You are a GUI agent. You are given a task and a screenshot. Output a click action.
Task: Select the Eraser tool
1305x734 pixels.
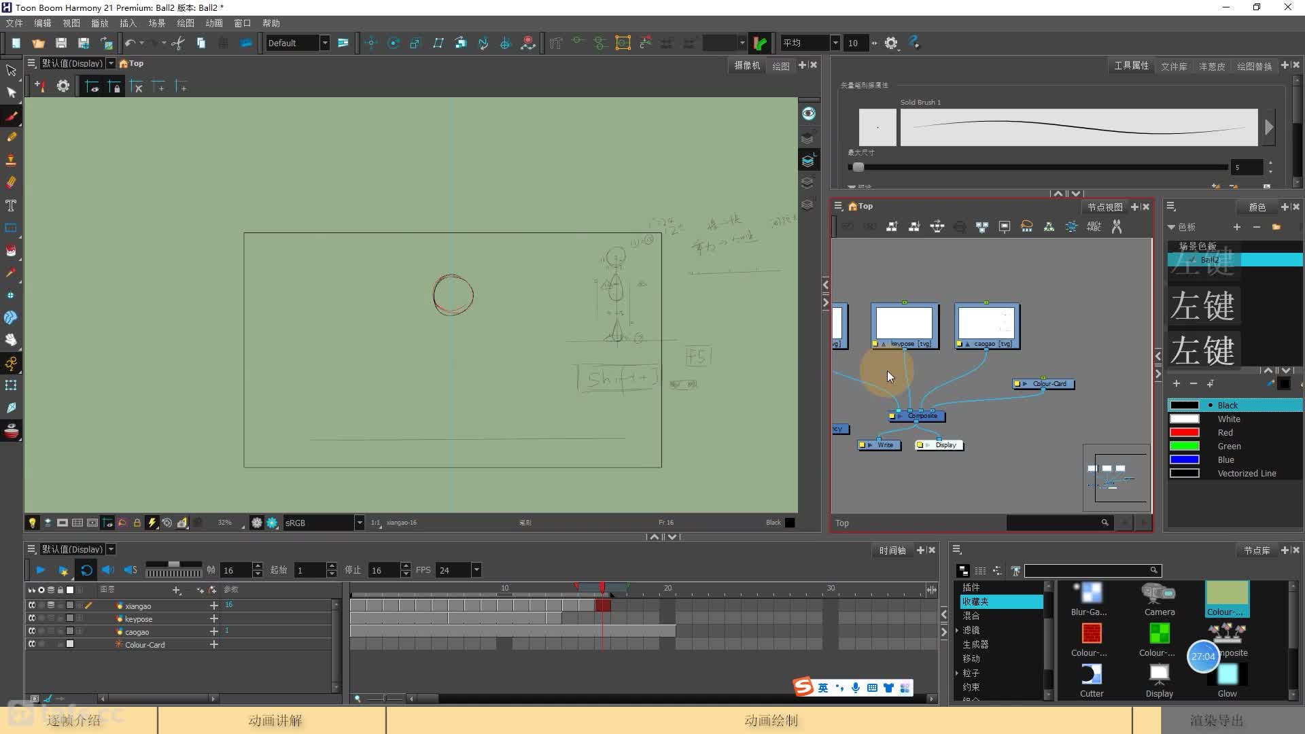coord(11,182)
